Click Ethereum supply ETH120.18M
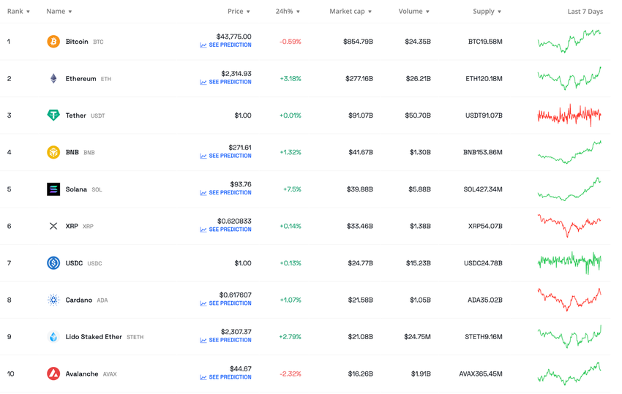622x394 pixels. pyautogui.click(x=484, y=78)
